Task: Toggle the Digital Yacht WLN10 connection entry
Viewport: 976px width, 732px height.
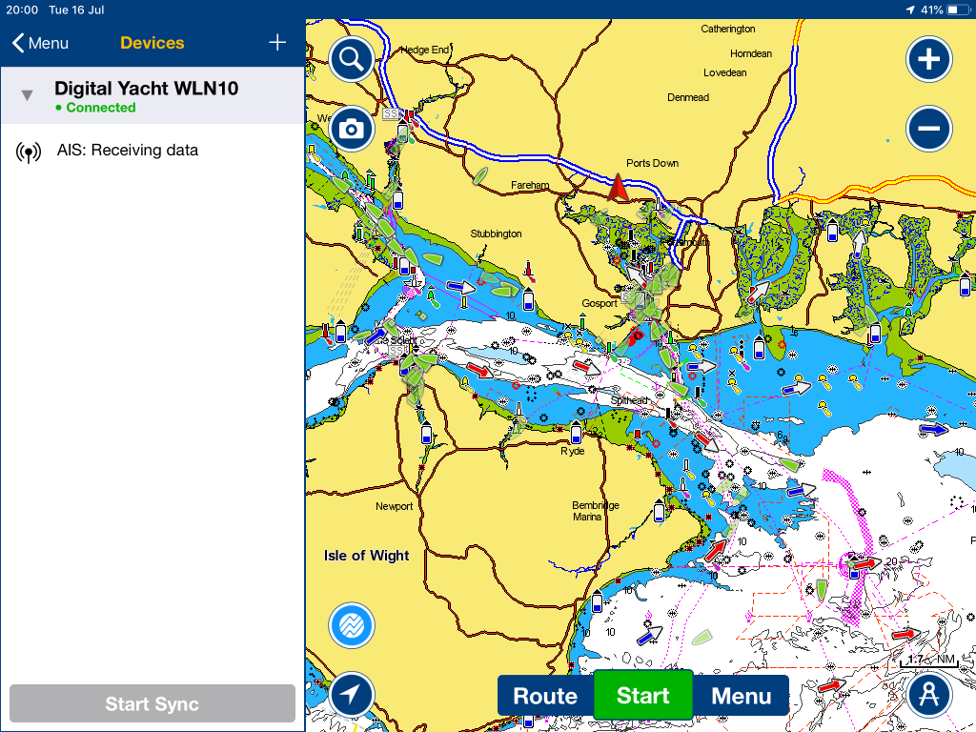Action: [x=152, y=96]
